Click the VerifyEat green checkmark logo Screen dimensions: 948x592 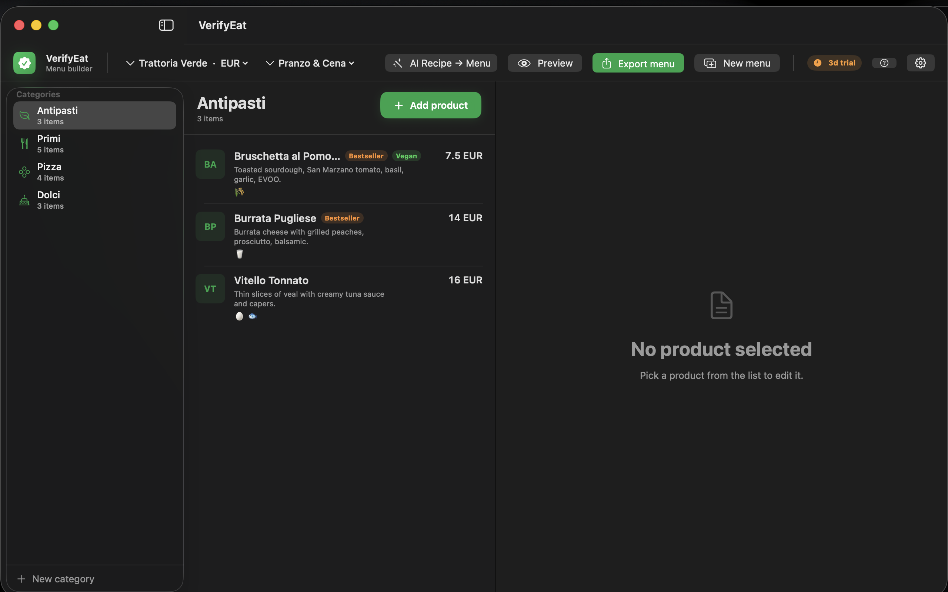pos(24,63)
